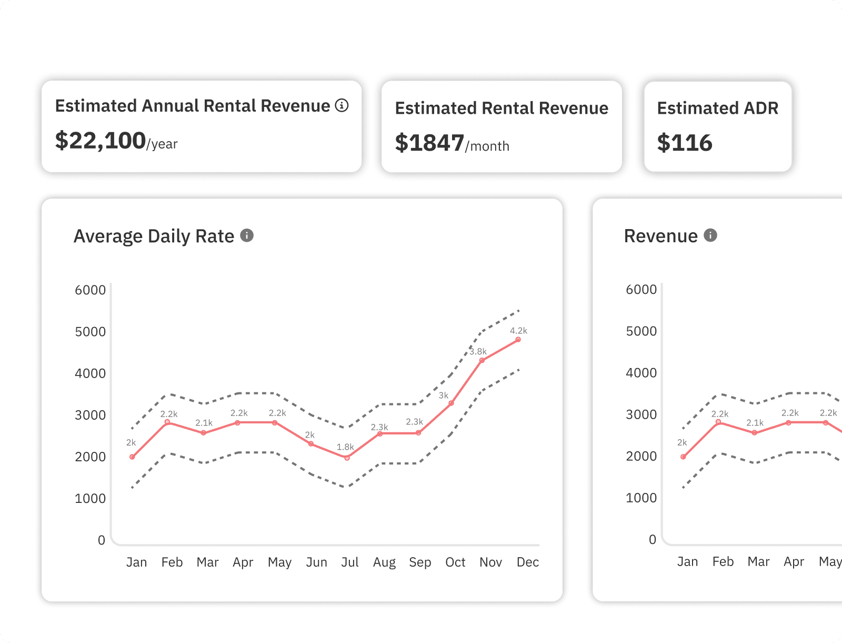Click the $22,100/year annual revenue value

click(116, 141)
